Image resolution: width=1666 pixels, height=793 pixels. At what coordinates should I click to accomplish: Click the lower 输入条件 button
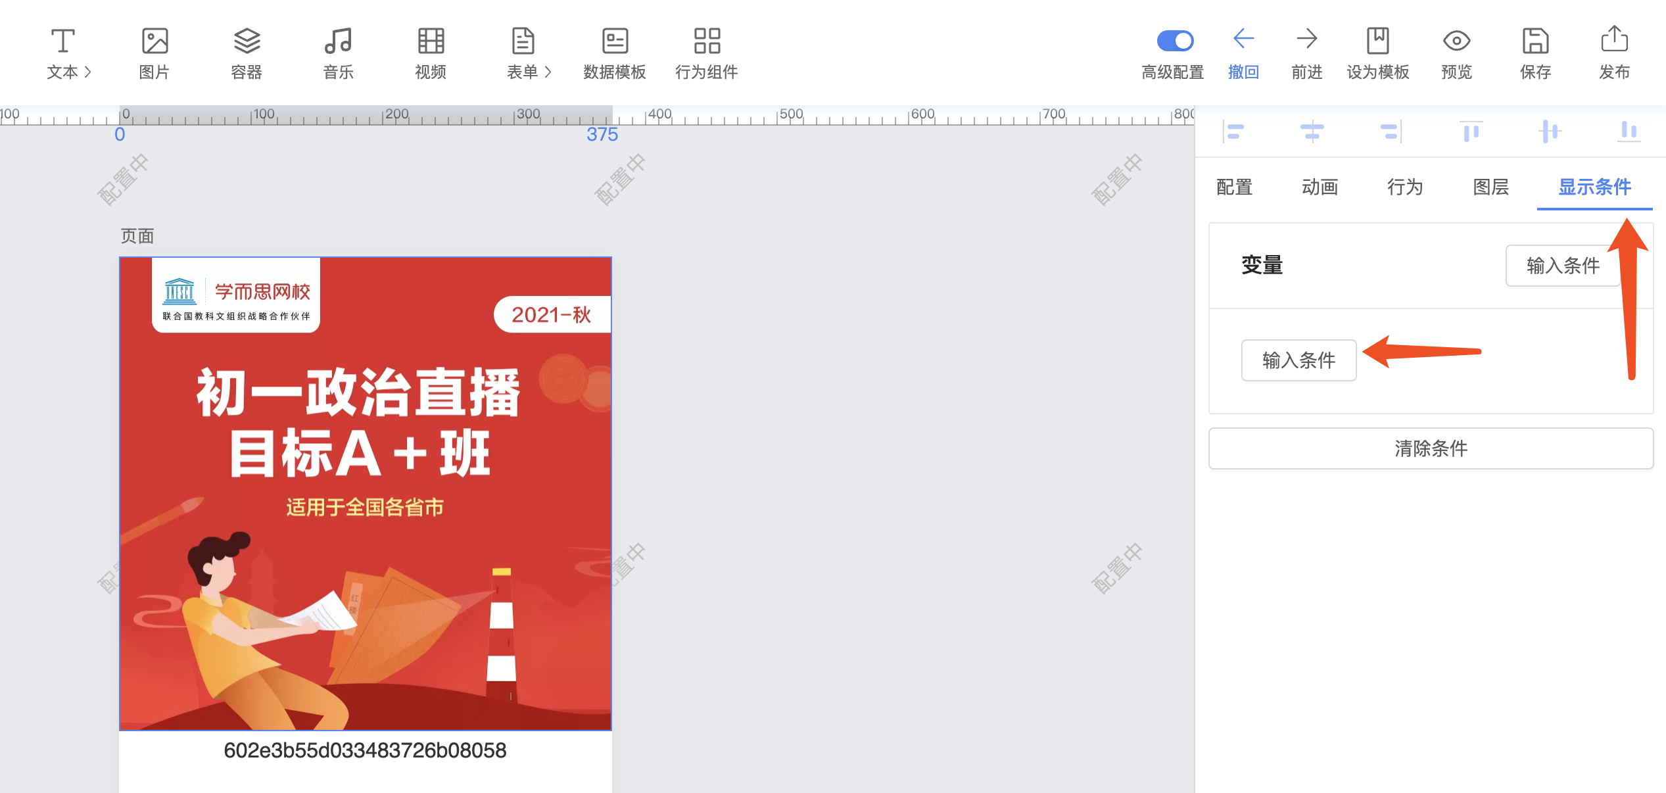coord(1298,360)
